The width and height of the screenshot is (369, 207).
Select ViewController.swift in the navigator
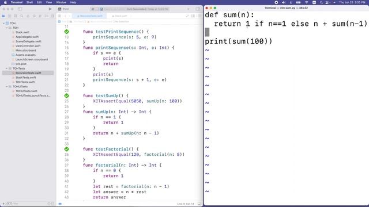pyautogui.click(x=28, y=46)
